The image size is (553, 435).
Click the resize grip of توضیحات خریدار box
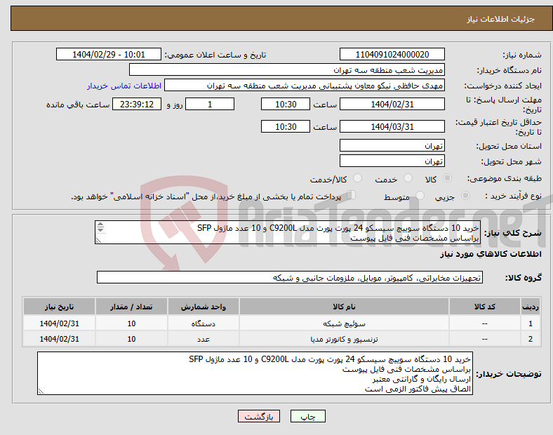[x=41, y=391]
